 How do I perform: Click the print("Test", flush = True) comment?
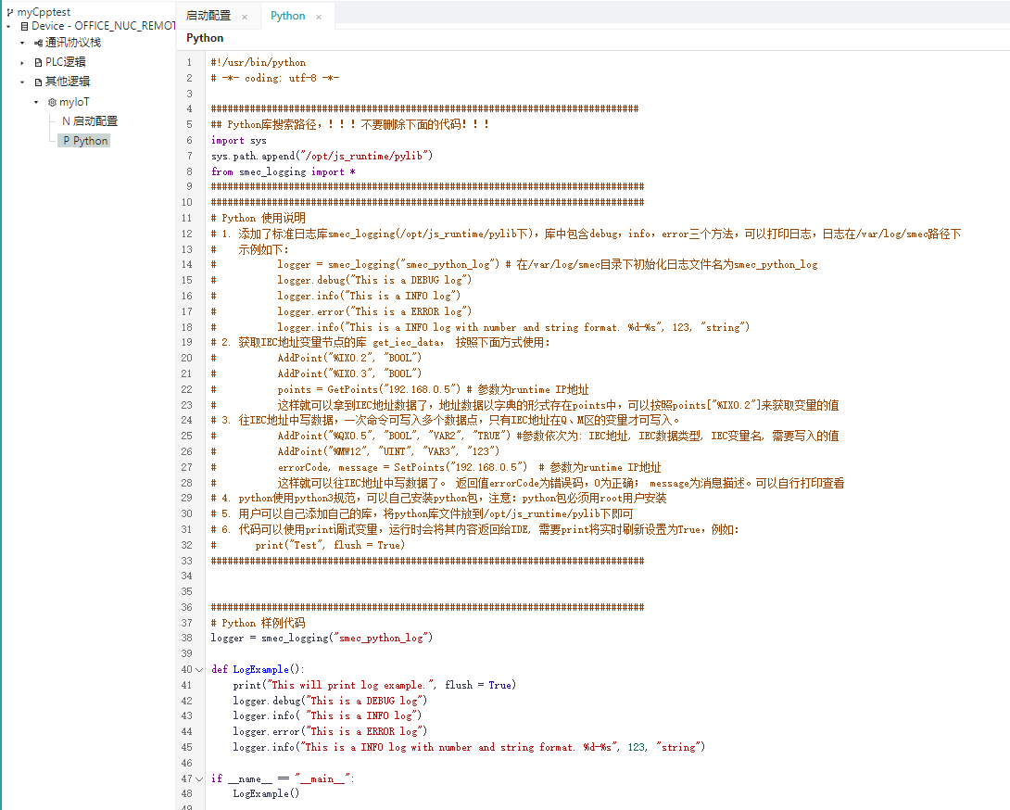point(330,545)
